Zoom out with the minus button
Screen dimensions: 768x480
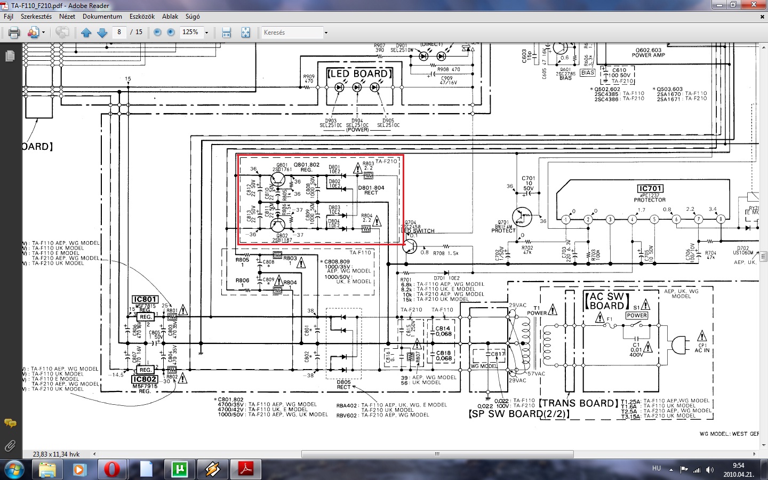(157, 33)
